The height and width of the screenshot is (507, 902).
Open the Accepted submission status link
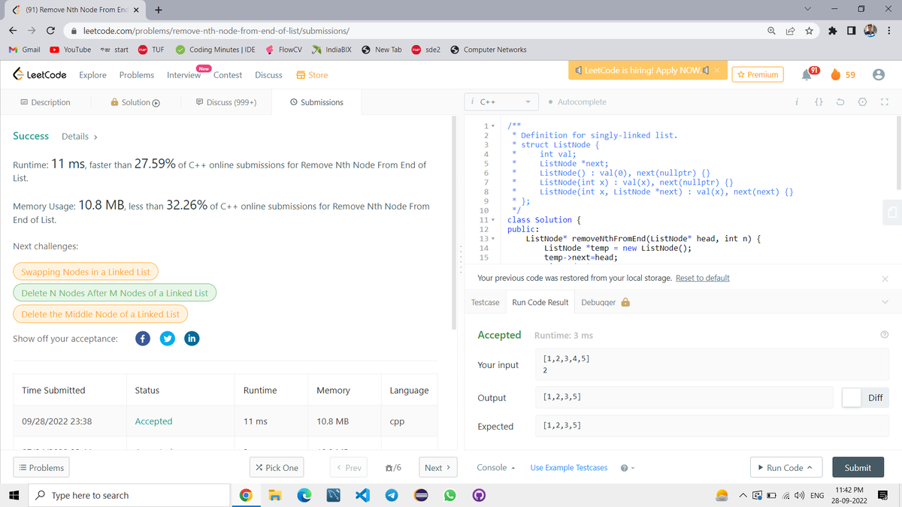coord(153,421)
